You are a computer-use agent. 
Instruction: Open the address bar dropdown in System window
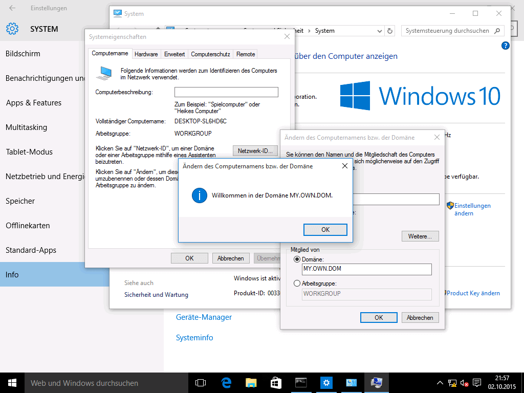(x=379, y=31)
